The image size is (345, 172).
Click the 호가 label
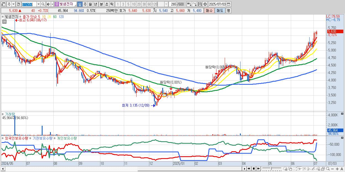coord(122,11)
